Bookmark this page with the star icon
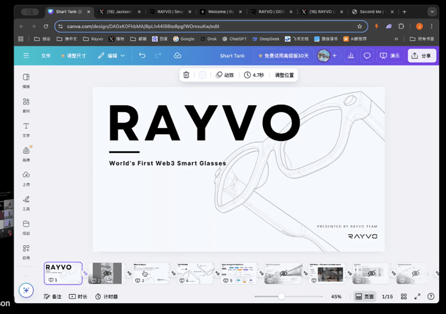The width and height of the screenshot is (446, 314). 360,27
